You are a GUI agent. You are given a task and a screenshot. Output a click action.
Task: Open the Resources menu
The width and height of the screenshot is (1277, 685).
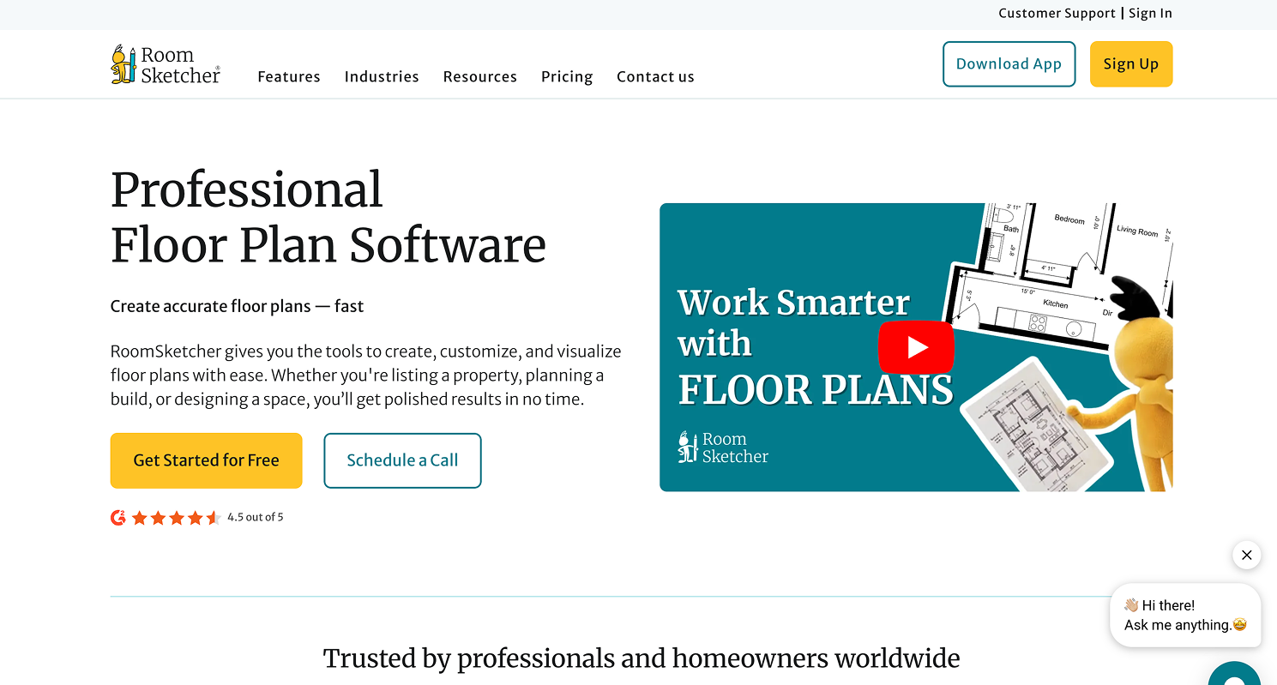(x=480, y=76)
